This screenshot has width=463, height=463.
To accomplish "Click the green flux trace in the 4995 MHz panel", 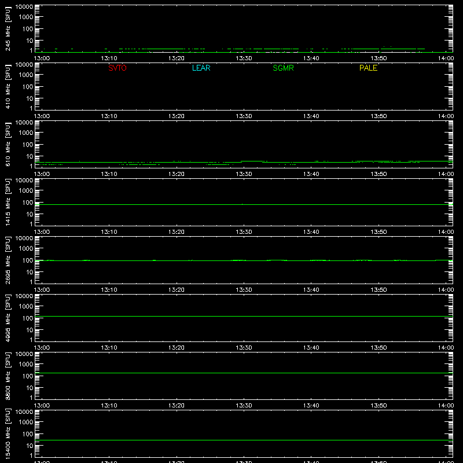I will (x=244, y=316).
